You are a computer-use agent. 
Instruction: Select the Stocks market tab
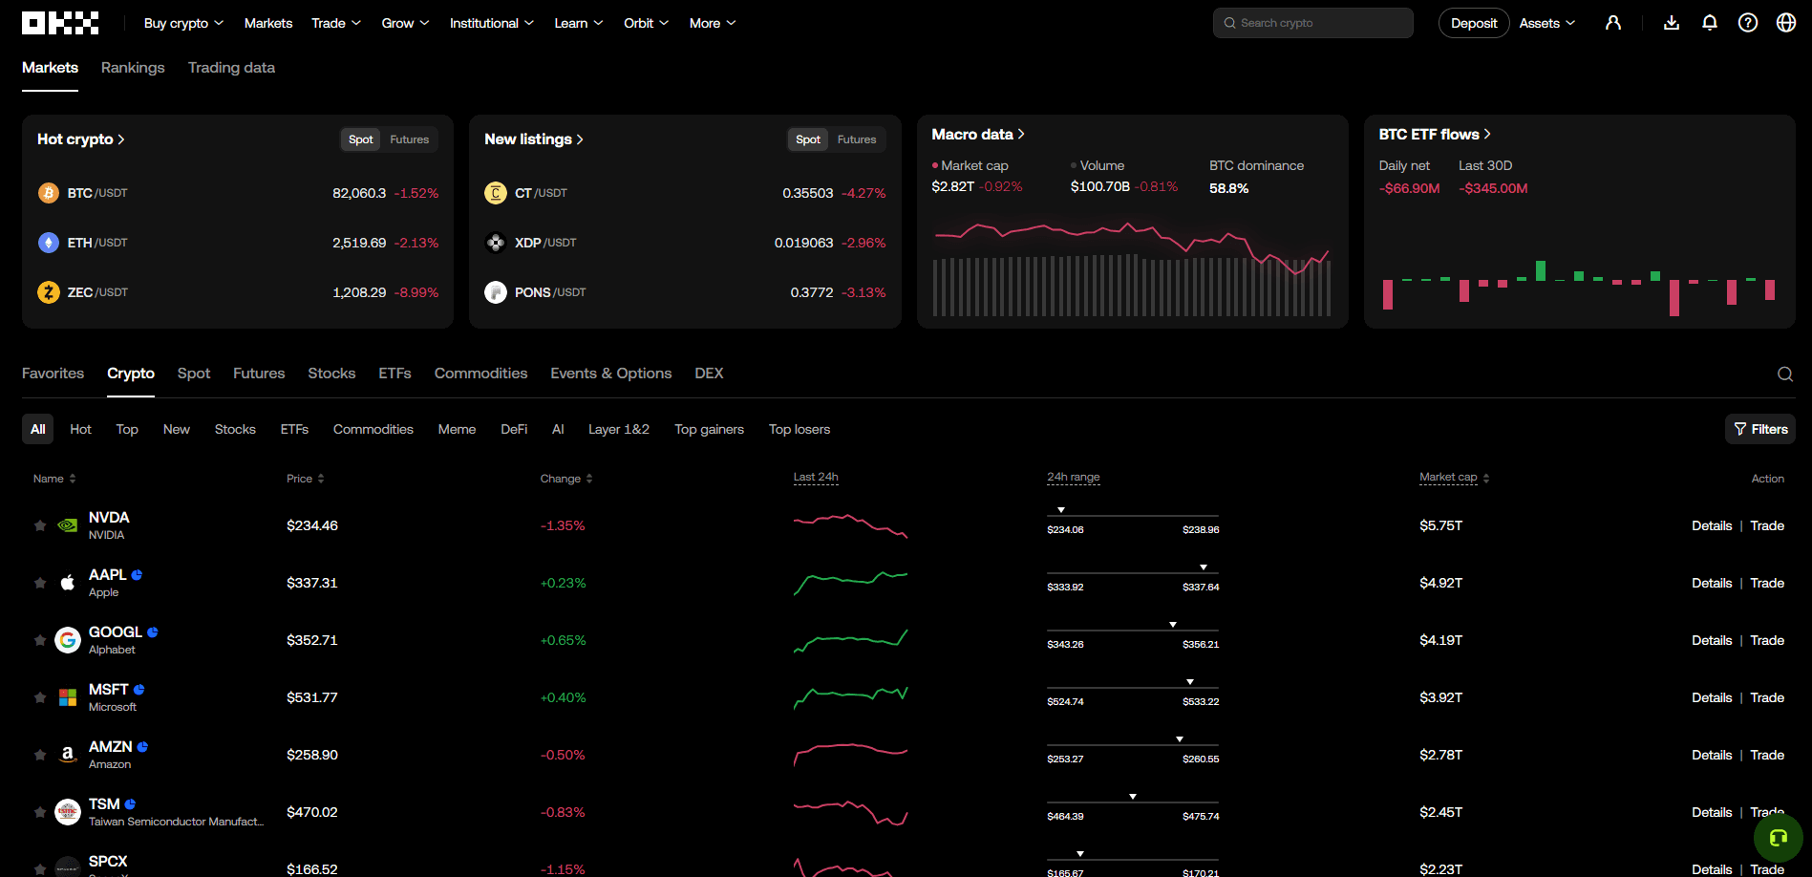tap(331, 374)
